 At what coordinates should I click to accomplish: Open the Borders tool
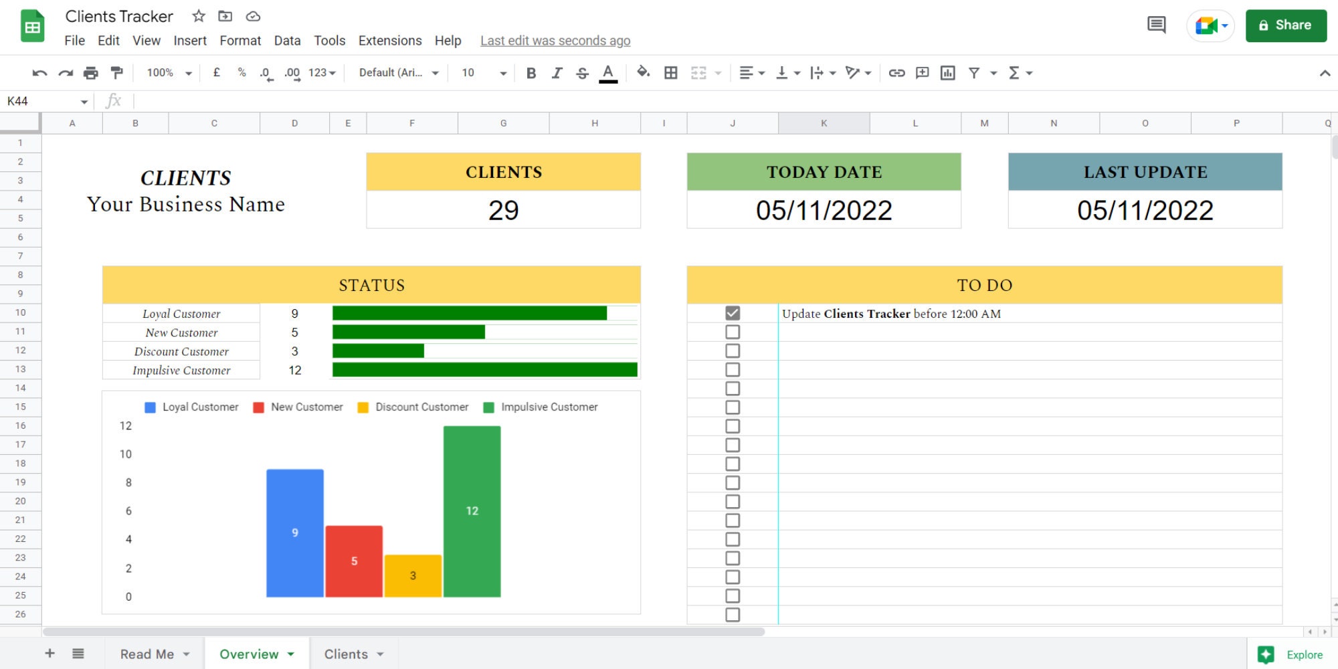click(x=670, y=73)
